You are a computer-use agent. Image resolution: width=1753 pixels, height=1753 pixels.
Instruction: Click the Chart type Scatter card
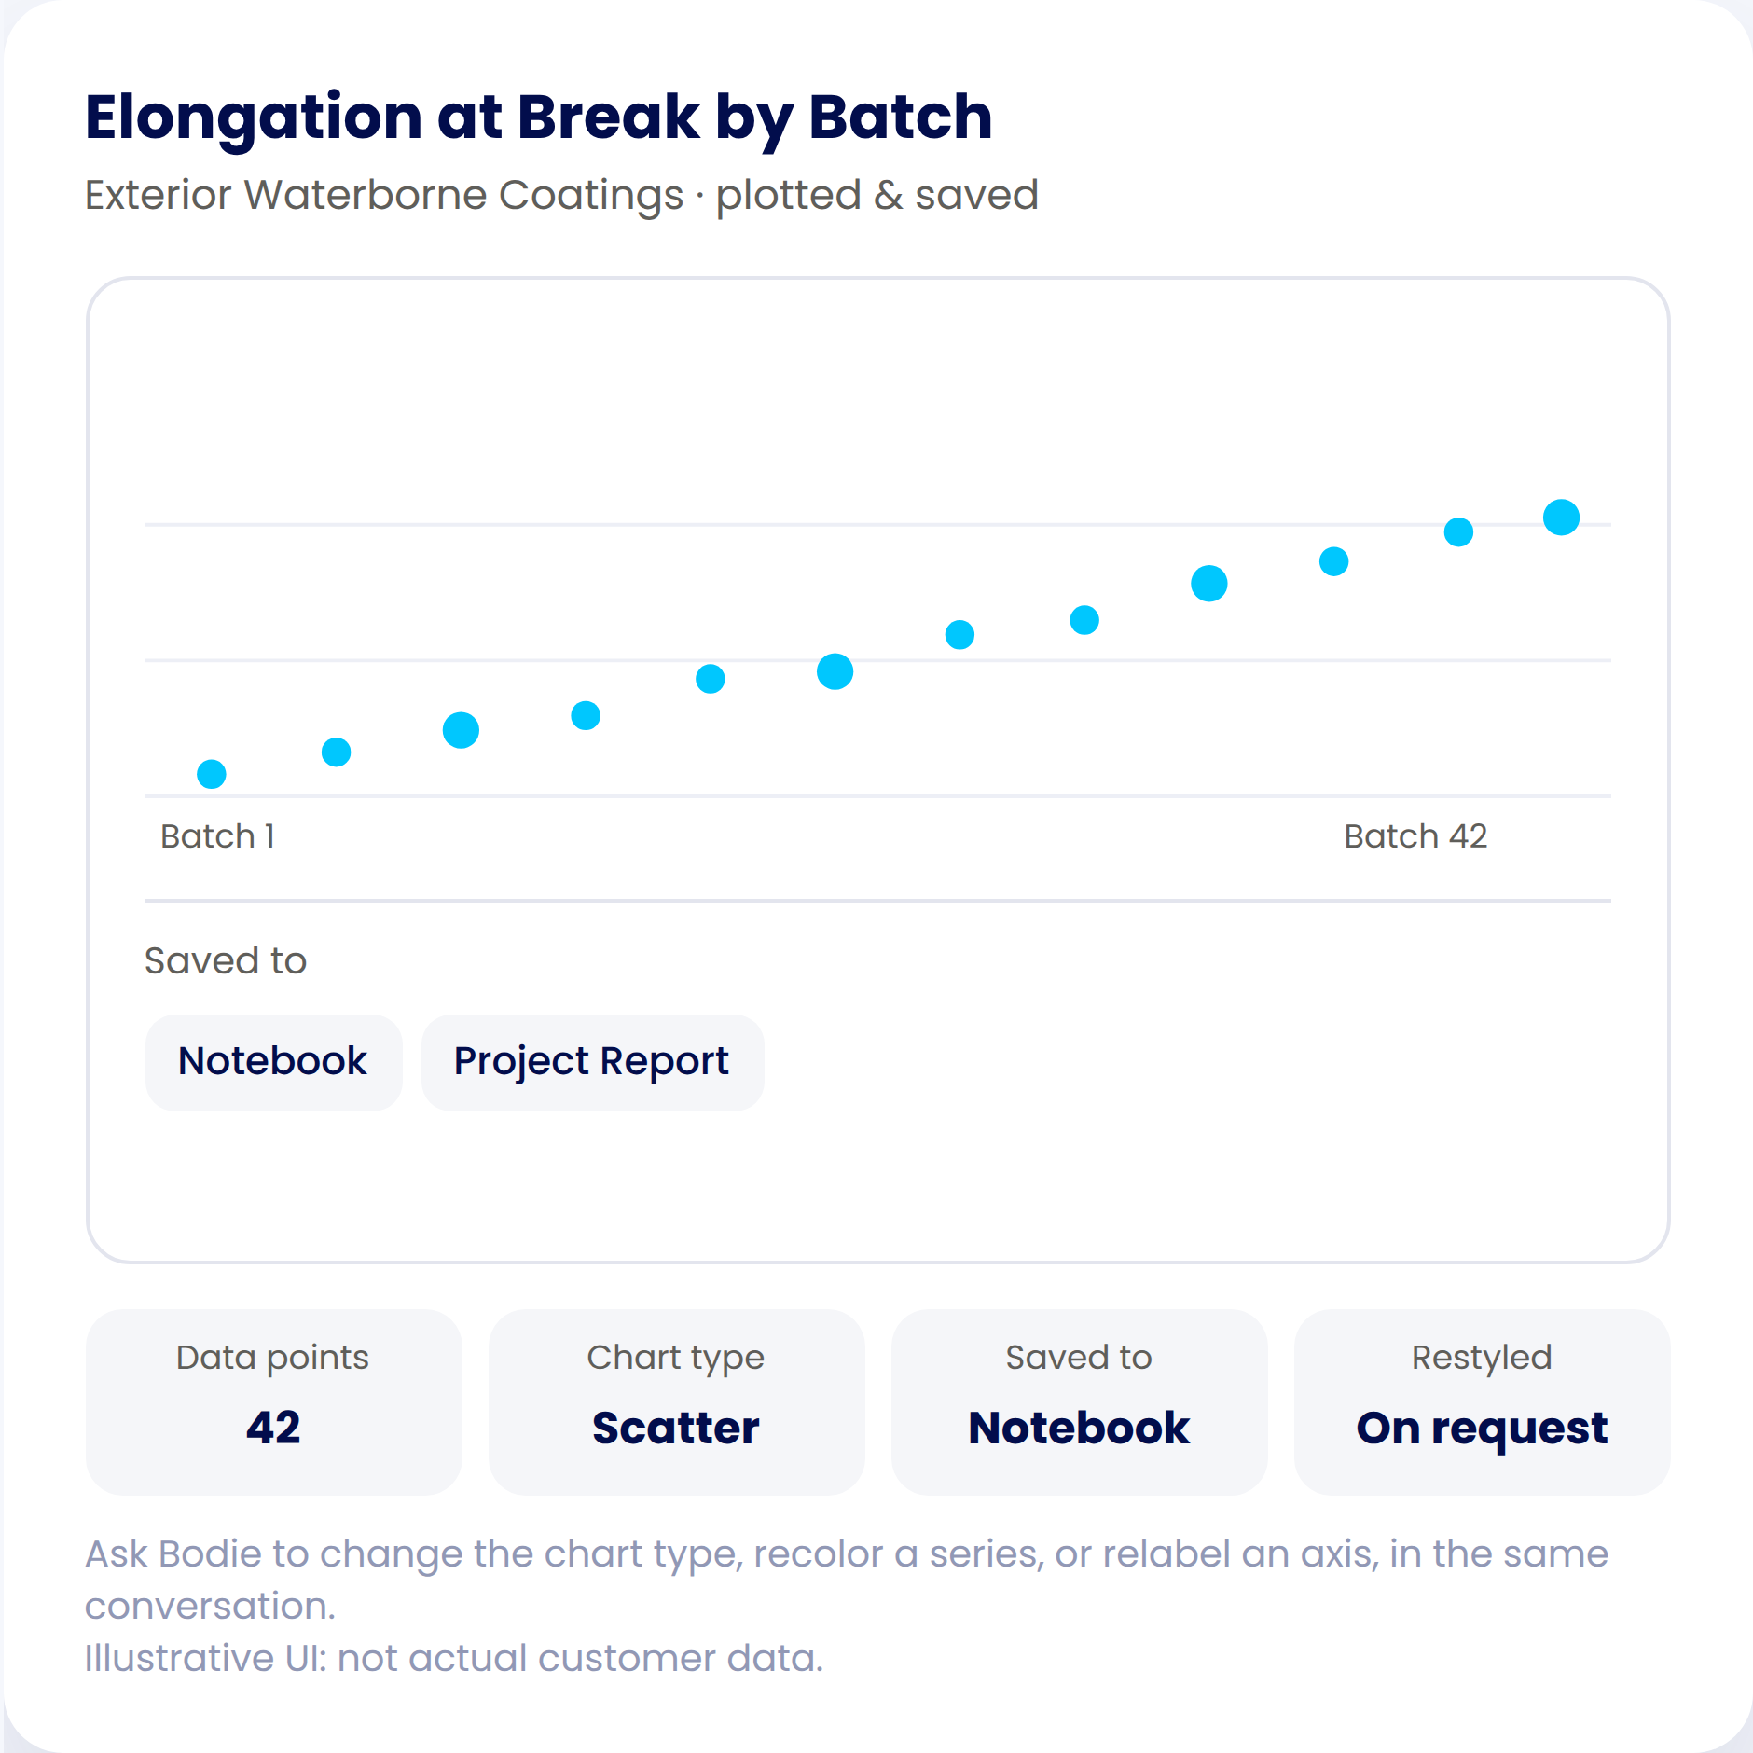click(x=676, y=1401)
